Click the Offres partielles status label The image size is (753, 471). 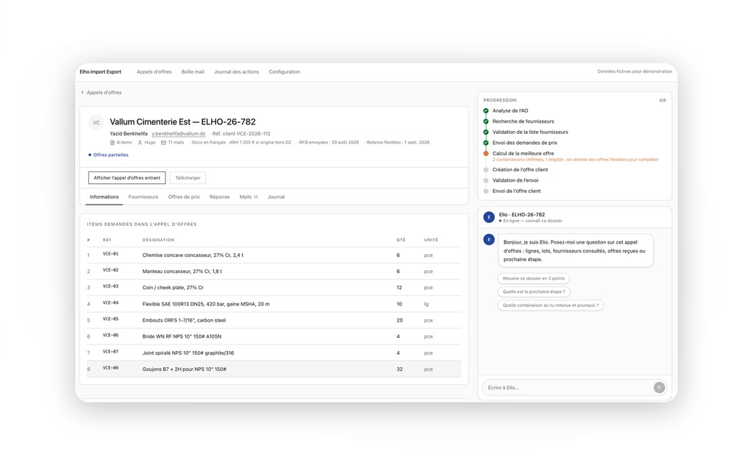coord(110,155)
